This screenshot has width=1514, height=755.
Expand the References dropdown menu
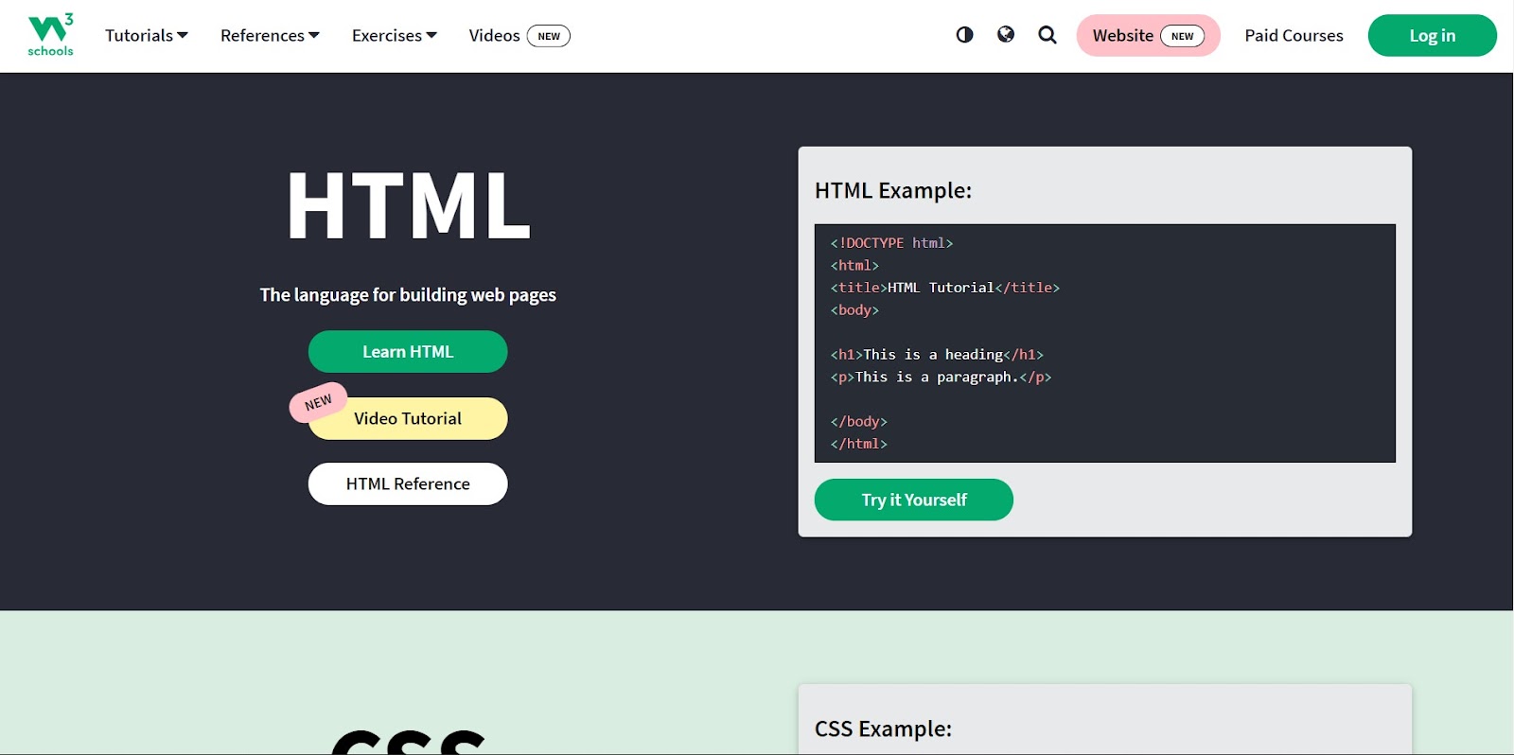coord(270,35)
